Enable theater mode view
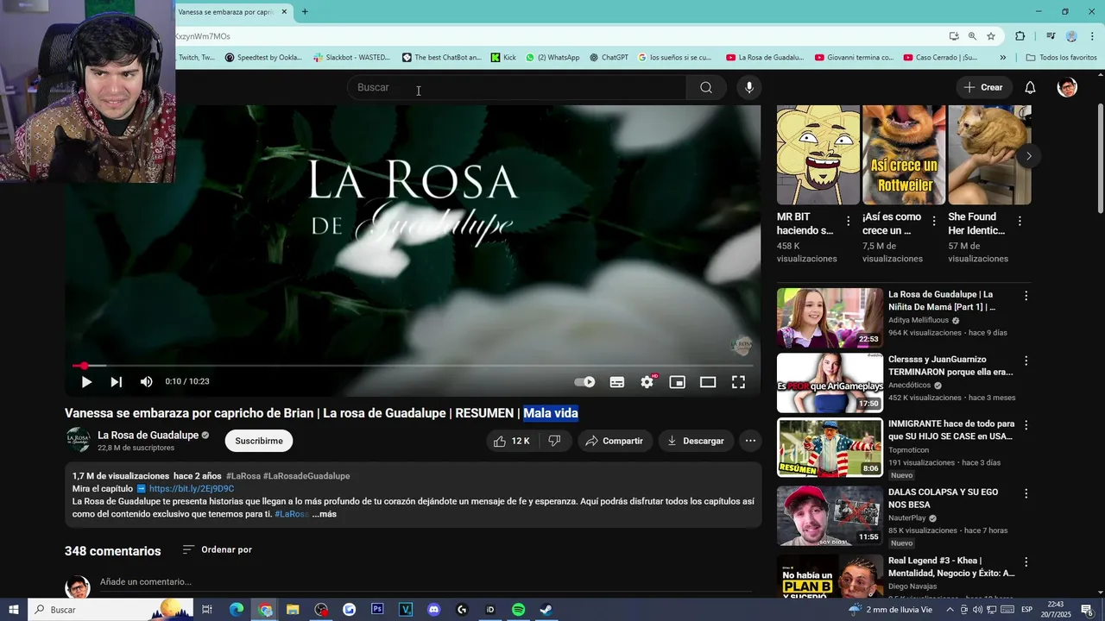 tap(708, 382)
